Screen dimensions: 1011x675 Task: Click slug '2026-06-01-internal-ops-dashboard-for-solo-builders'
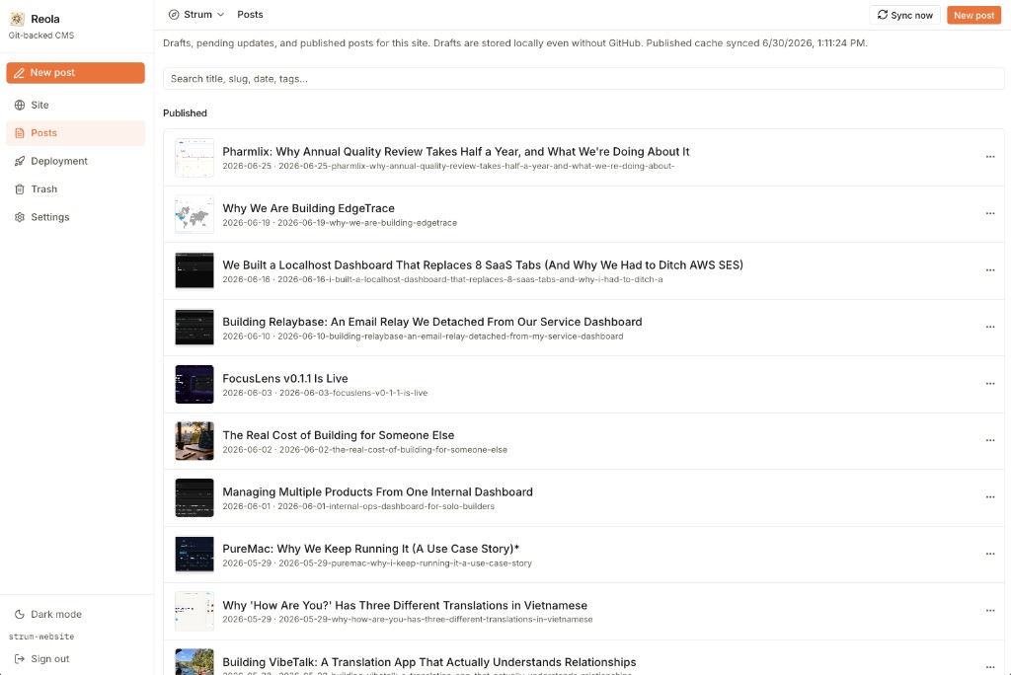coord(386,506)
